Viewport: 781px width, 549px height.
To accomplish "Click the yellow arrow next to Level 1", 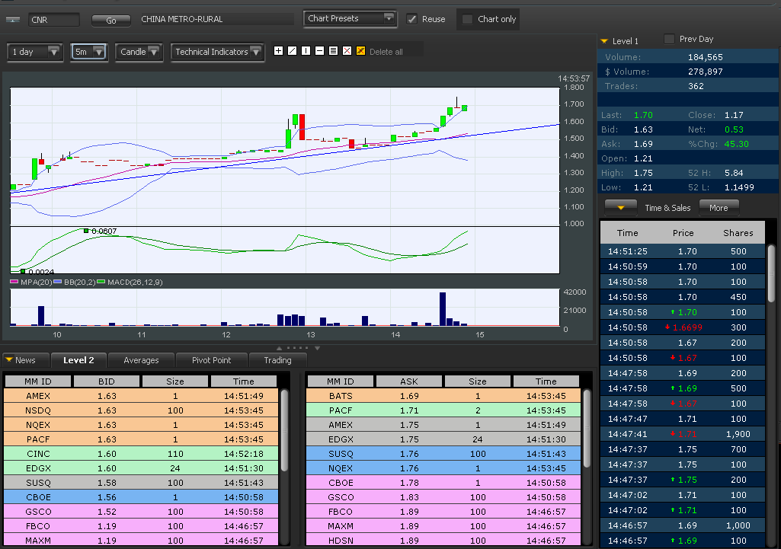I will click(x=604, y=41).
